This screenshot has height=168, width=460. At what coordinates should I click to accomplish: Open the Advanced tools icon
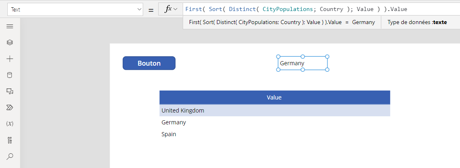[10, 140]
